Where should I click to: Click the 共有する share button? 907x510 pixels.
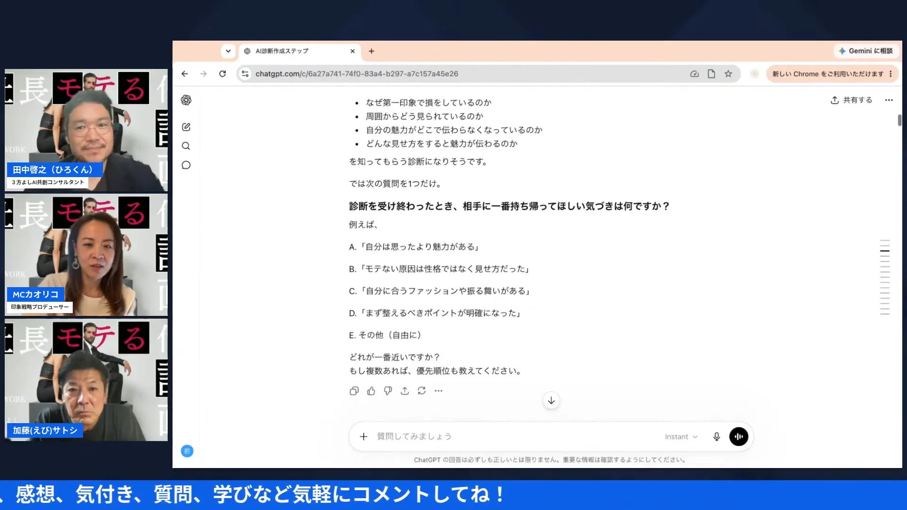[x=851, y=100]
